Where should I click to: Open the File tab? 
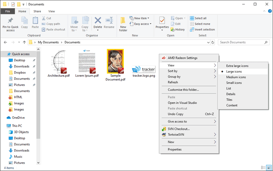[8, 11]
